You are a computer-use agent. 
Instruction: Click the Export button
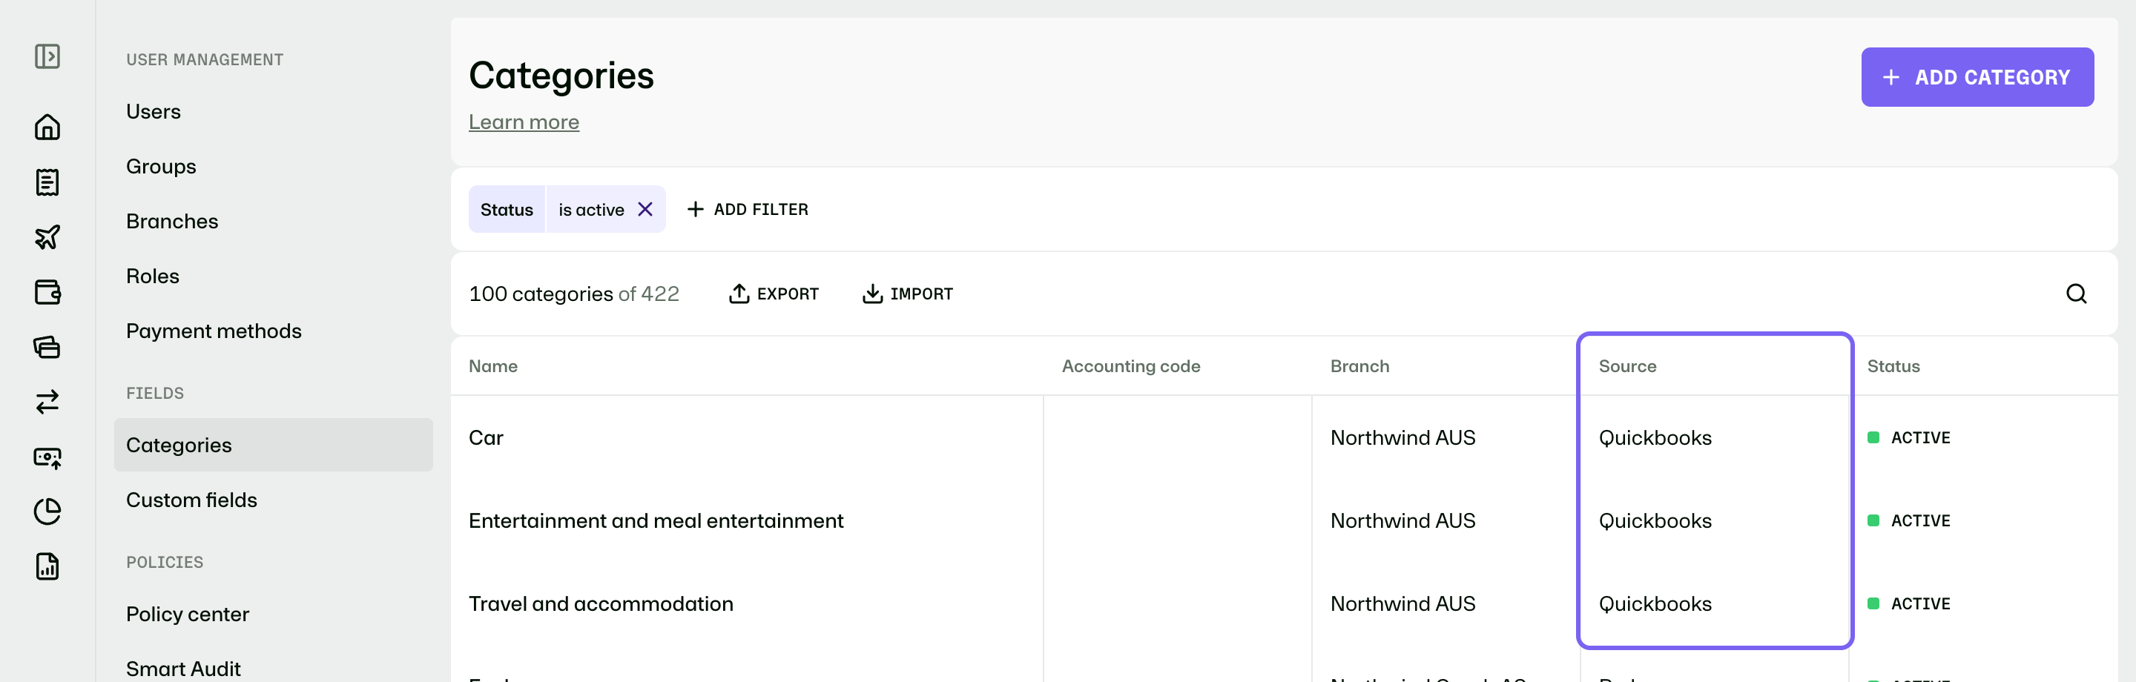tap(774, 294)
